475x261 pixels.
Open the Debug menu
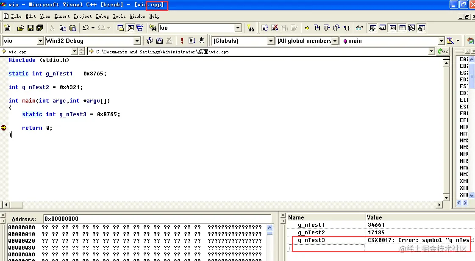[x=103, y=17]
